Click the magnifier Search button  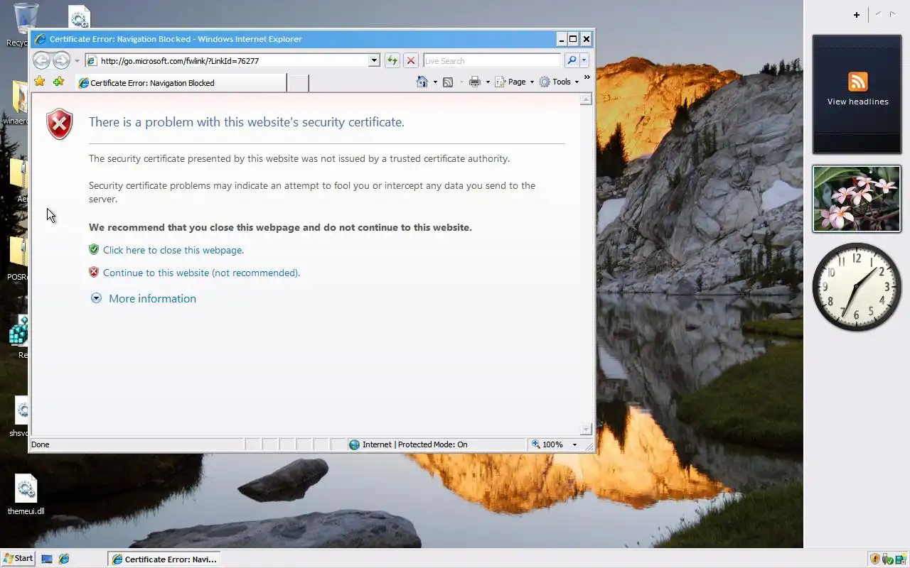(x=572, y=61)
